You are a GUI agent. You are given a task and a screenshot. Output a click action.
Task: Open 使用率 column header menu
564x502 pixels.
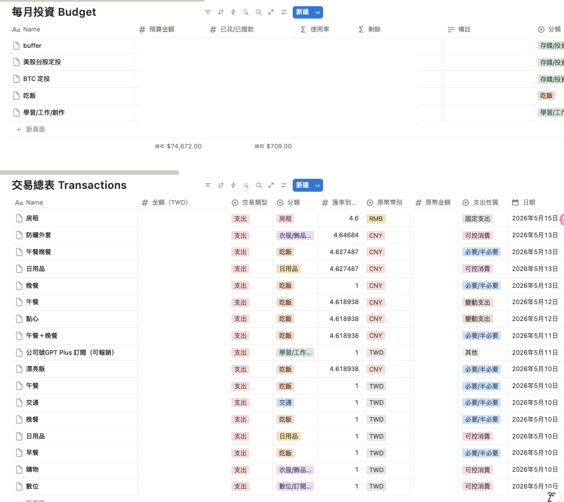[315, 29]
